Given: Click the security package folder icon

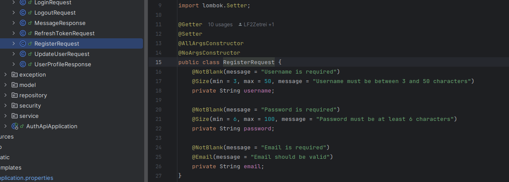Looking at the screenshot, I should point(15,106).
